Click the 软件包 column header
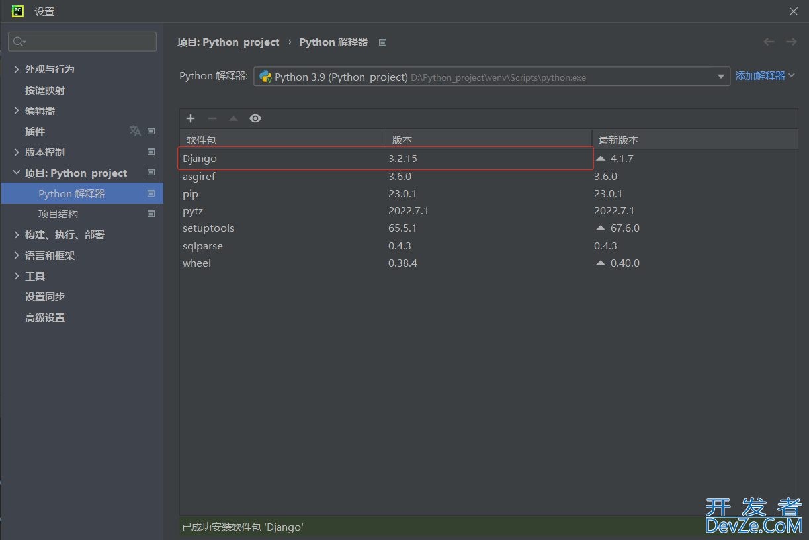809x540 pixels. click(x=282, y=140)
